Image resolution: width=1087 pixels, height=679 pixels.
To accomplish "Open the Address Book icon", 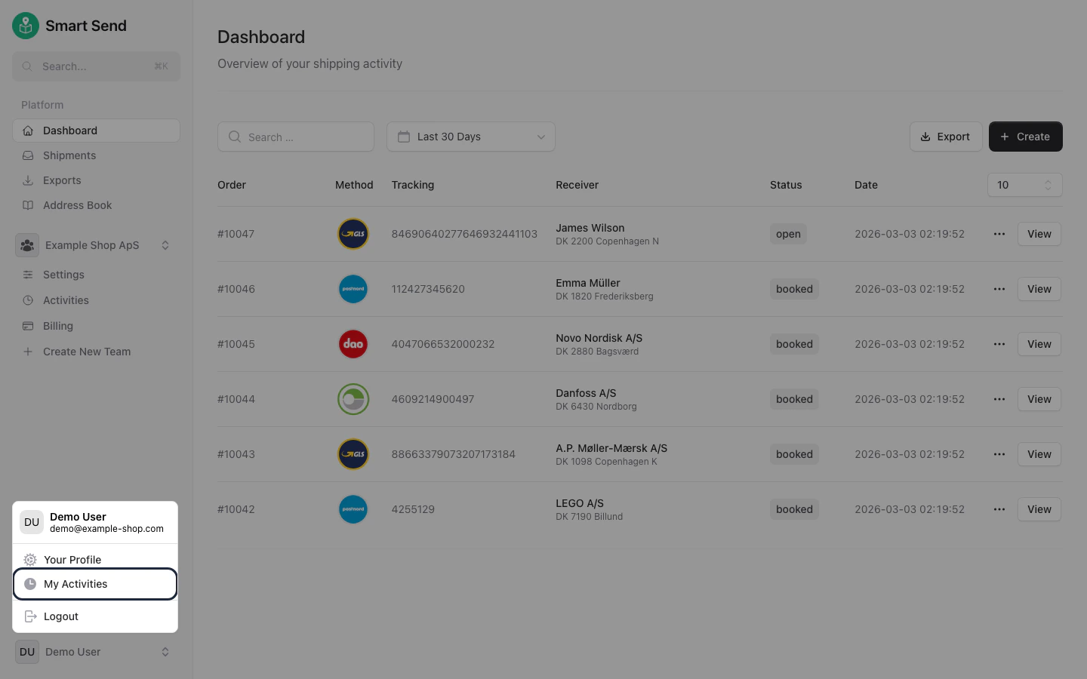I will 27,205.
